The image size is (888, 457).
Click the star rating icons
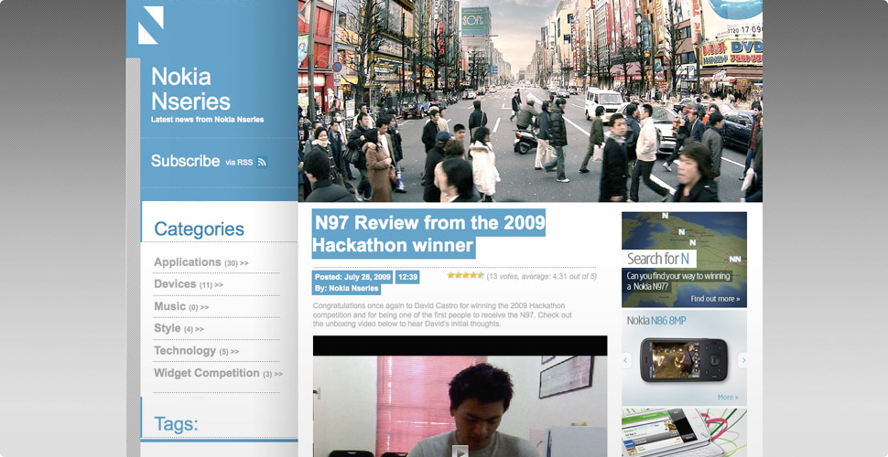pos(465,275)
